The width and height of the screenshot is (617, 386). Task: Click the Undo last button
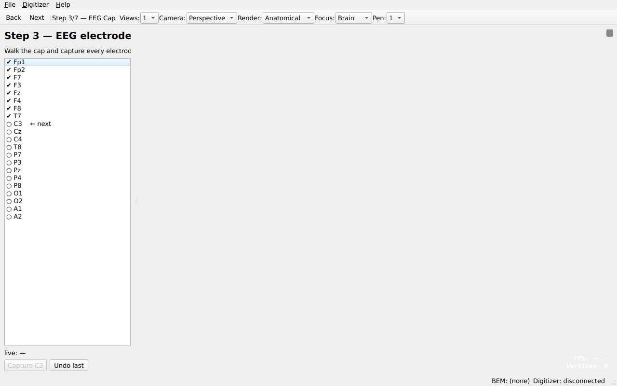click(69, 366)
